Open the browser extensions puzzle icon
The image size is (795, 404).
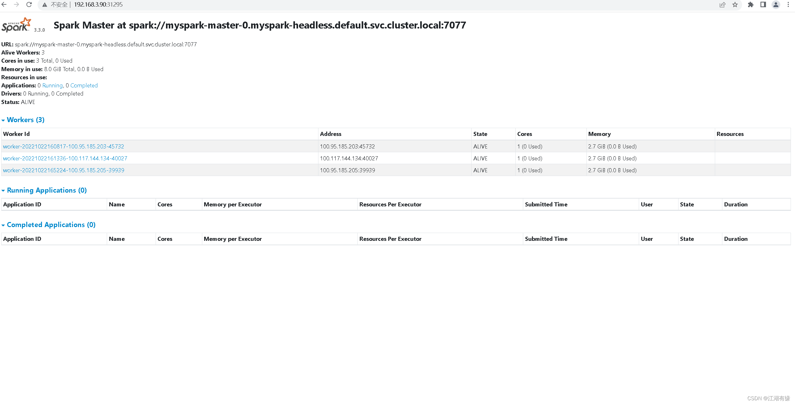click(751, 5)
